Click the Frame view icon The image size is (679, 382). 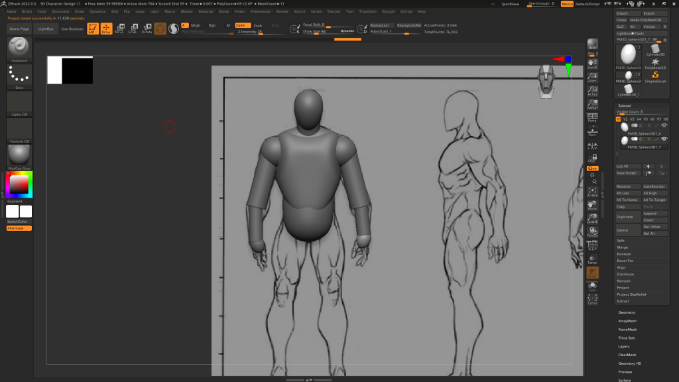(592, 192)
